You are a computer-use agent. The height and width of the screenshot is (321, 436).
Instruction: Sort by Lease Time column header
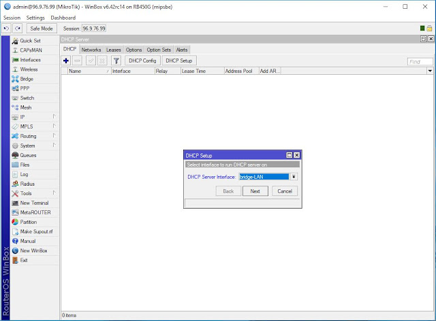[x=202, y=71]
